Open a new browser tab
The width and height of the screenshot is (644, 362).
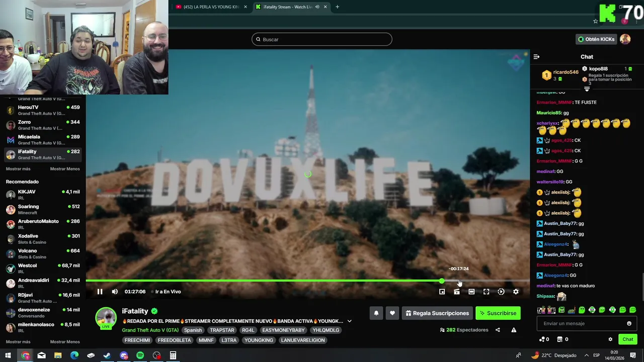(x=337, y=7)
